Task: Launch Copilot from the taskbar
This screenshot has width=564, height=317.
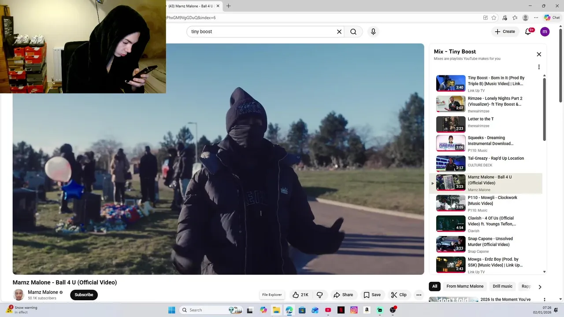Action: pos(263,310)
